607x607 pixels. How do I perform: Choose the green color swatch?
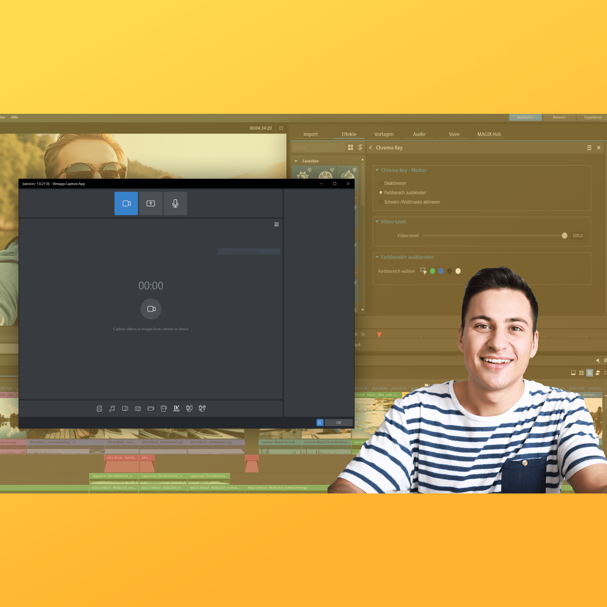click(432, 271)
